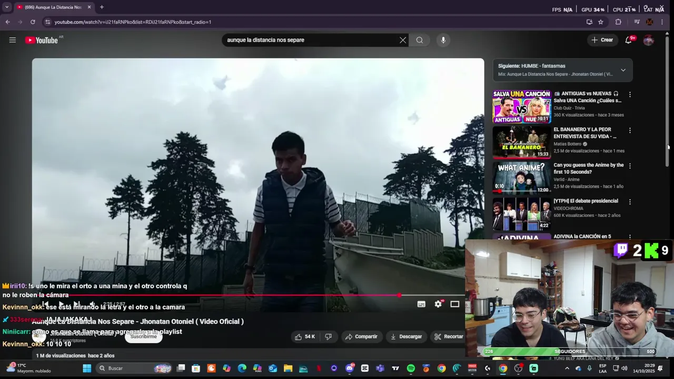Open Outlook from the taskbar
Screen dimensions: 674x379
click(x=273, y=368)
